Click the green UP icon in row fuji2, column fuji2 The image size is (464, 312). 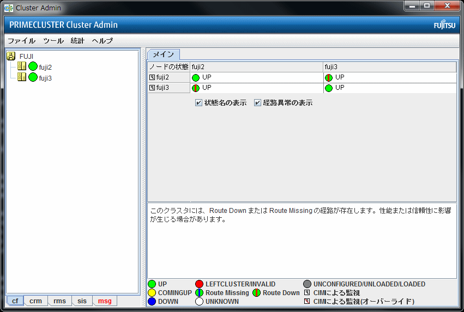pyautogui.click(x=196, y=78)
